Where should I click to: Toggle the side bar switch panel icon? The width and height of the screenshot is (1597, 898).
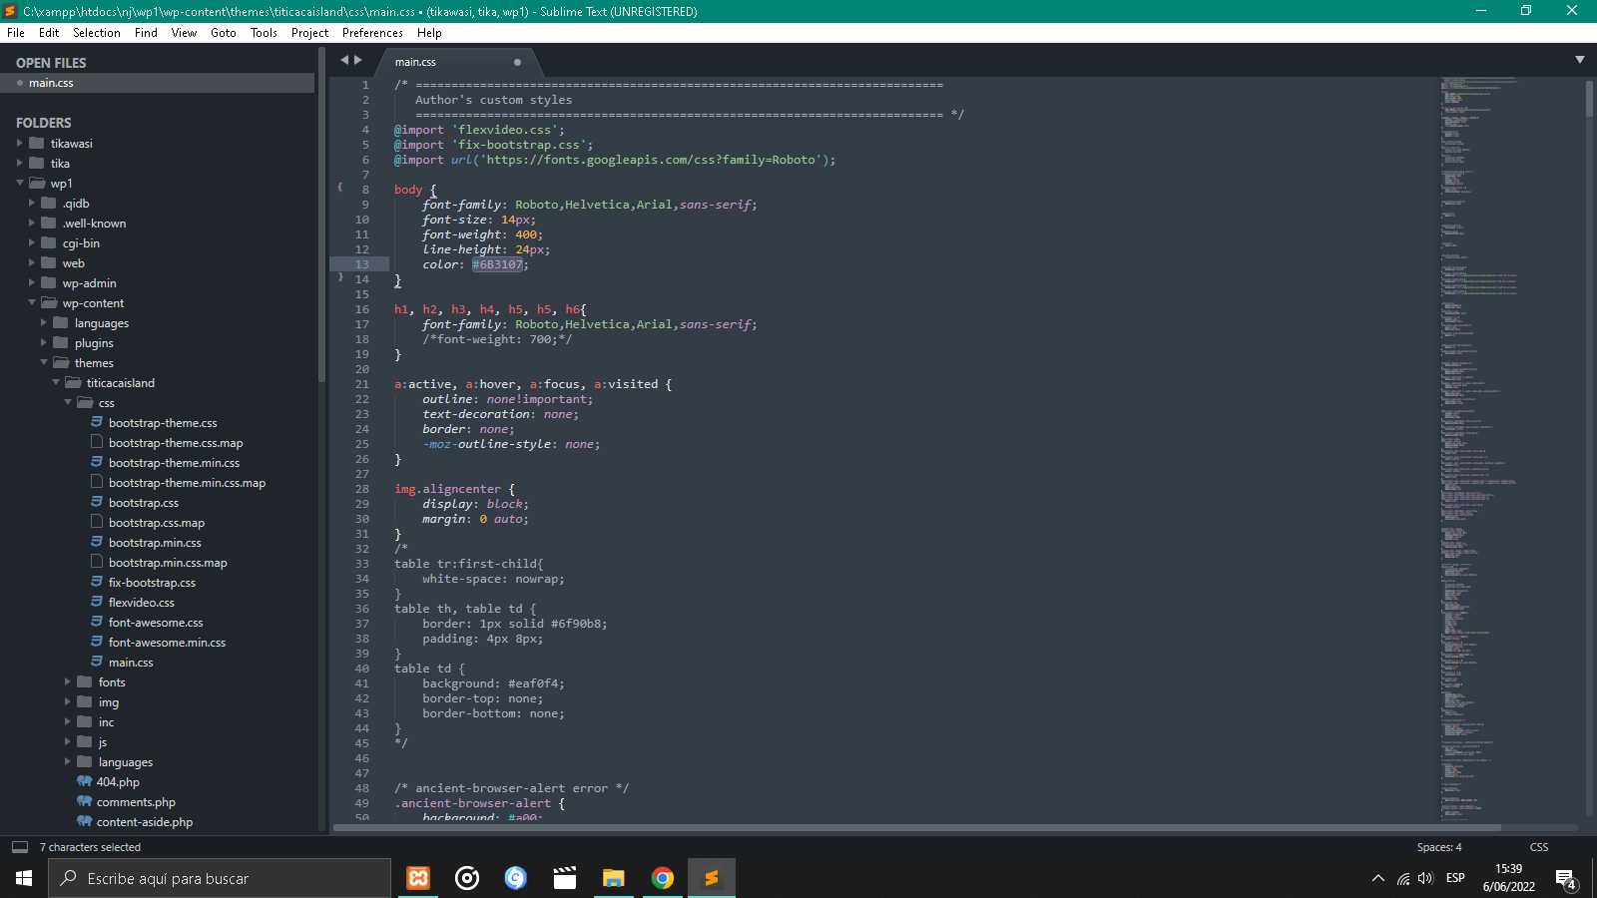(x=20, y=847)
